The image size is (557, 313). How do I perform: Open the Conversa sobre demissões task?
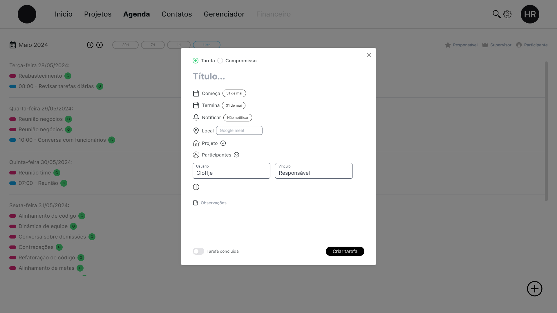pos(52,237)
